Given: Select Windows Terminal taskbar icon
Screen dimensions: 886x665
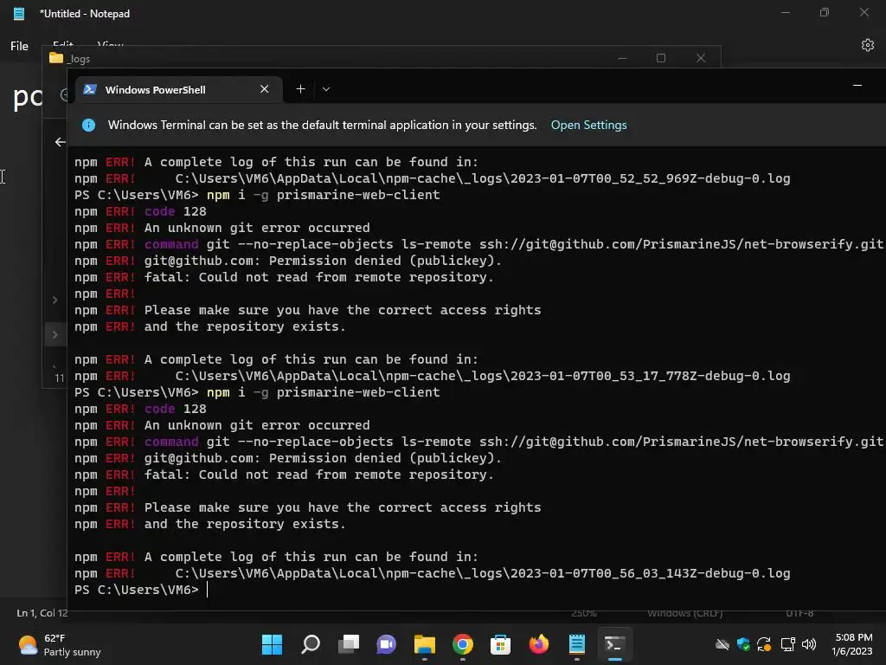Looking at the screenshot, I should [615, 644].
